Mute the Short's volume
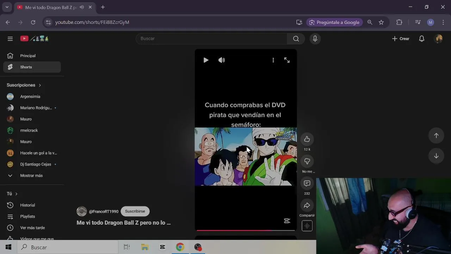Viewport: 451px width, 254px height. click(x=222, y=60)
